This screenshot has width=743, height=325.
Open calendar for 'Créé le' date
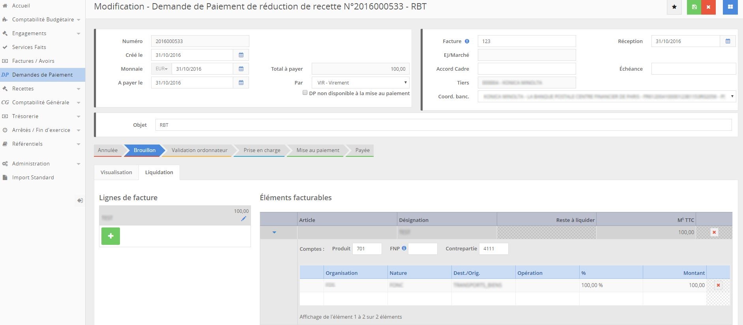241,55
